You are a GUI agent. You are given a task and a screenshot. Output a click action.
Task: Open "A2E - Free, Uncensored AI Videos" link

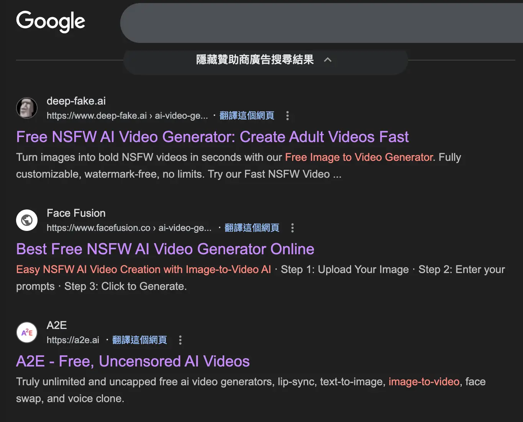pos(133,361)
